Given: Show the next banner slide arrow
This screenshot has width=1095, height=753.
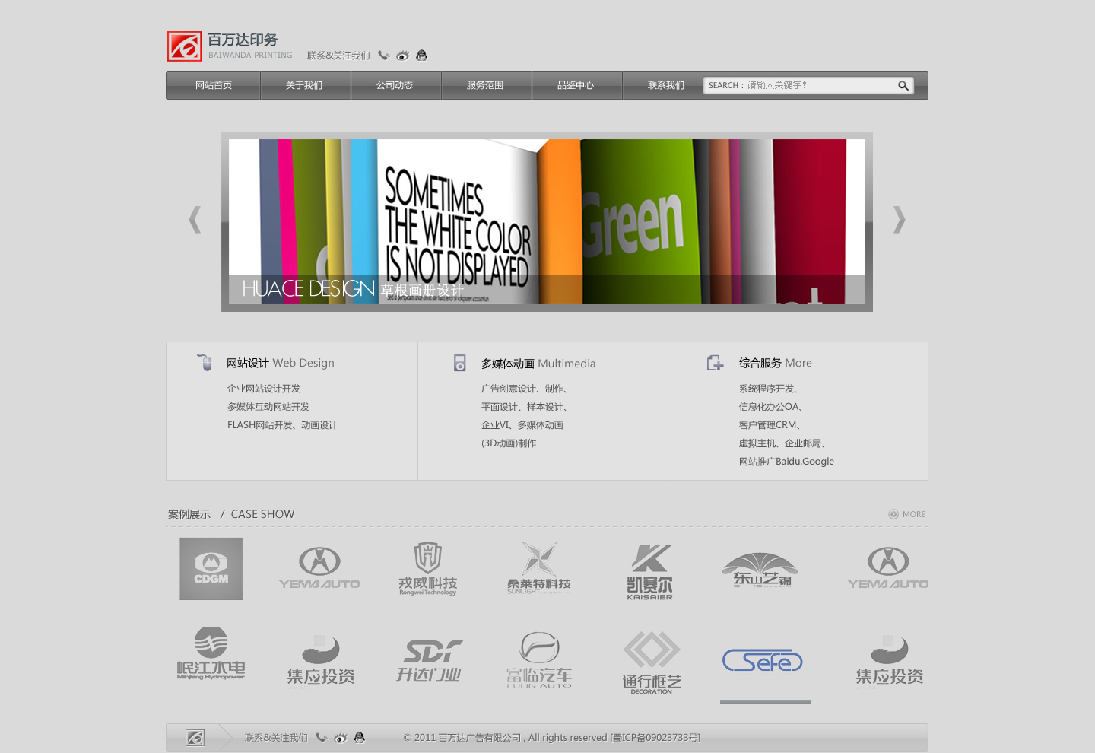Looking at the screenshot, I should pyautogui.click(x=900, y=220).
